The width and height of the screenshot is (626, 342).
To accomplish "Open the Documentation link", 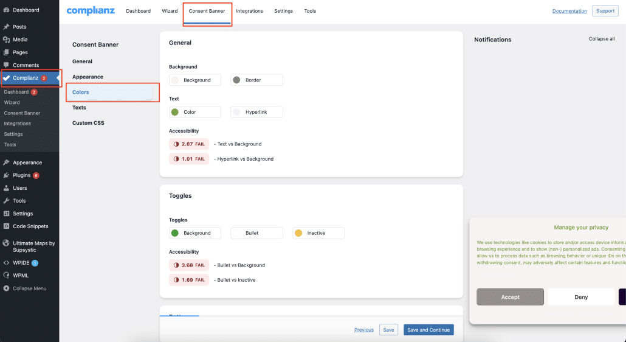I will click(569, 11).
